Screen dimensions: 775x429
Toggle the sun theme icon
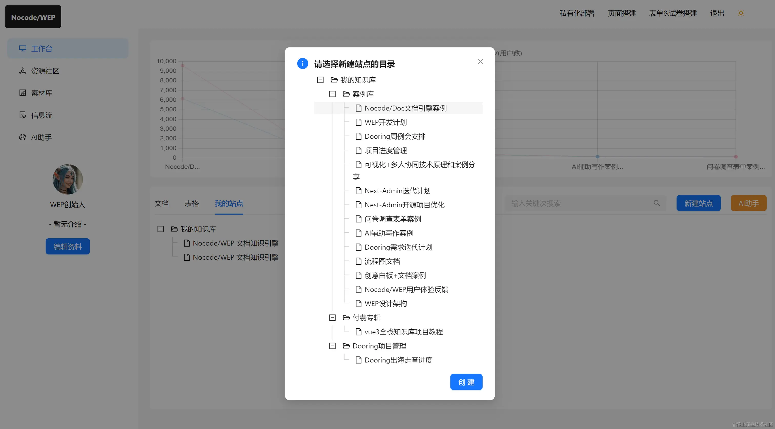click(741, 13)
